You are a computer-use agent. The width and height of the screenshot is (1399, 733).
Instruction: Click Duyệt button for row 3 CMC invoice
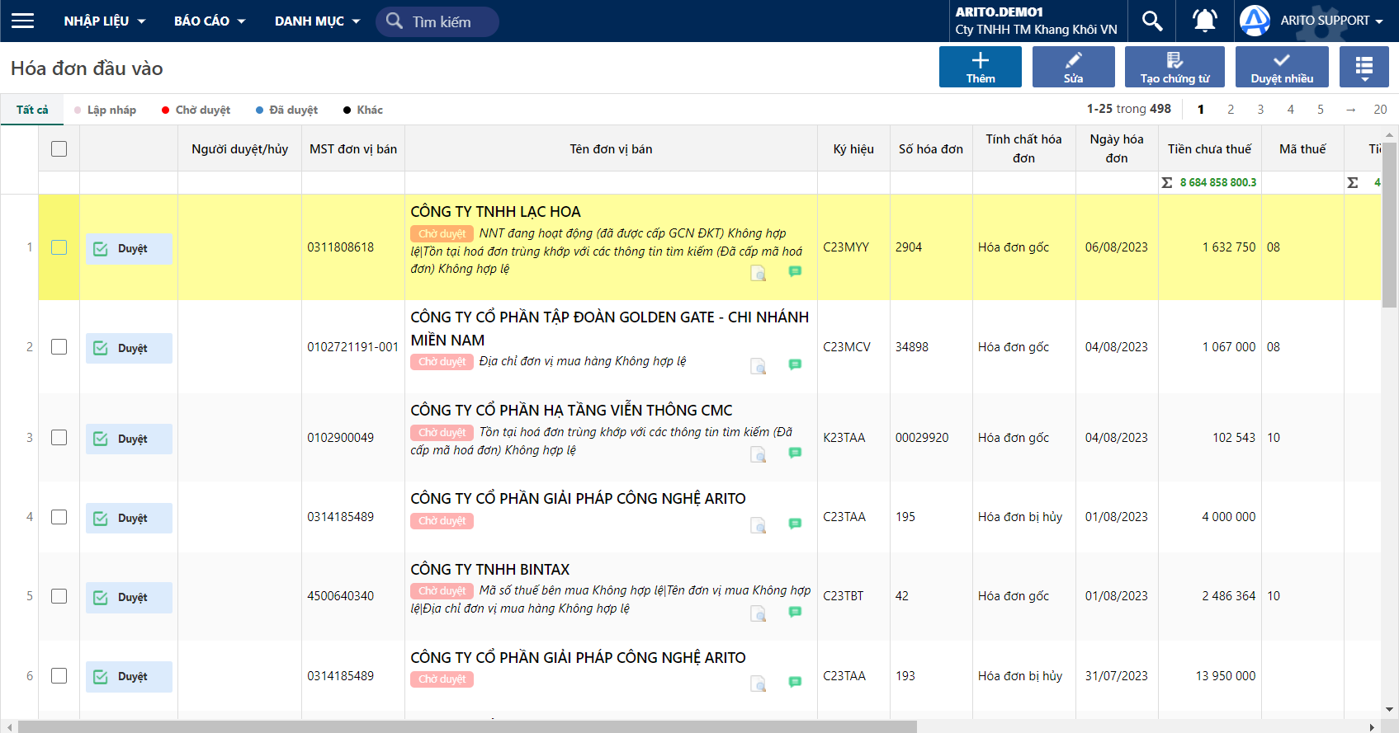click(x=129, y=439)
